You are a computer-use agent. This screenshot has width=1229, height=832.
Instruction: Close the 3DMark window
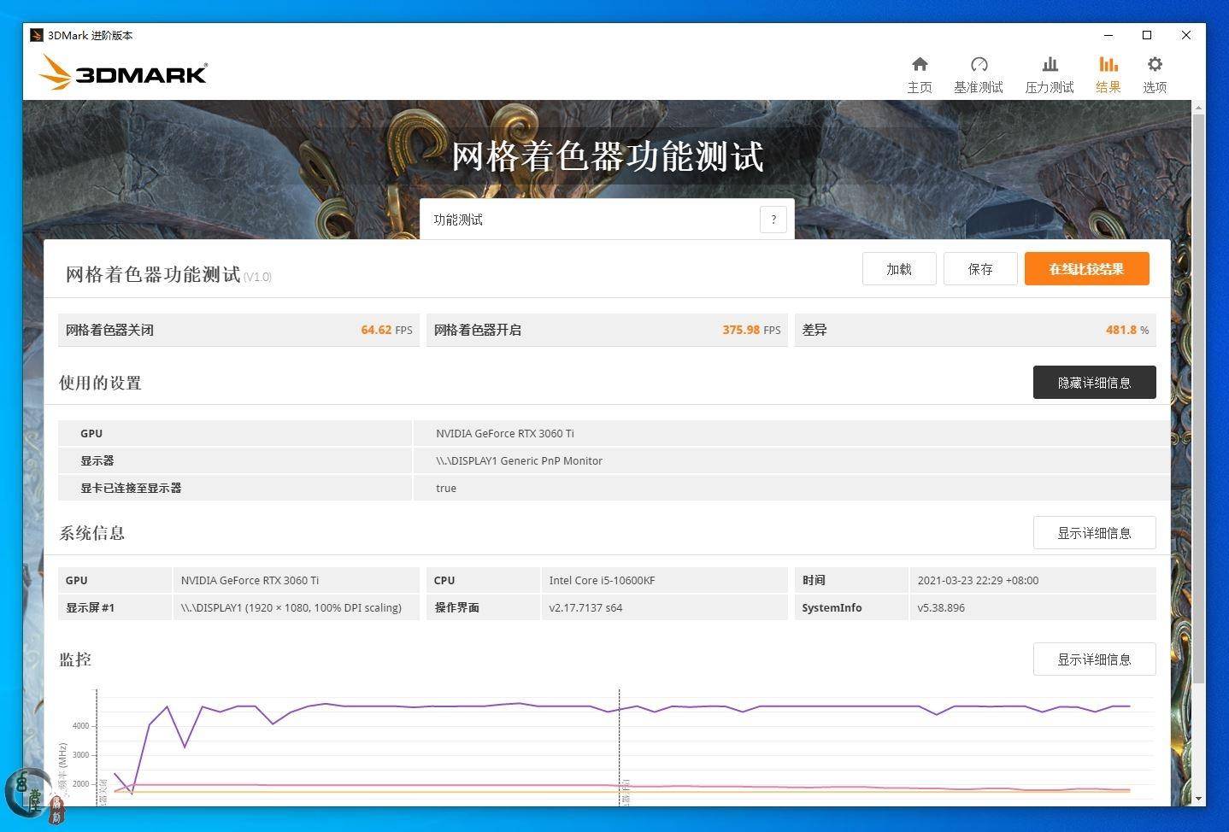tap(1186, 35)
